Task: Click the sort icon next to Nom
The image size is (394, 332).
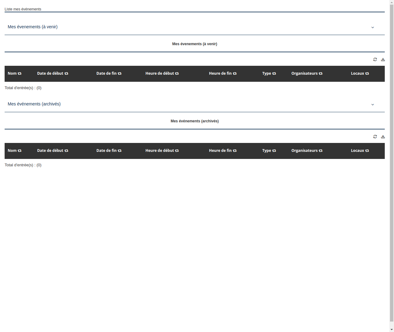Action: 20,73
